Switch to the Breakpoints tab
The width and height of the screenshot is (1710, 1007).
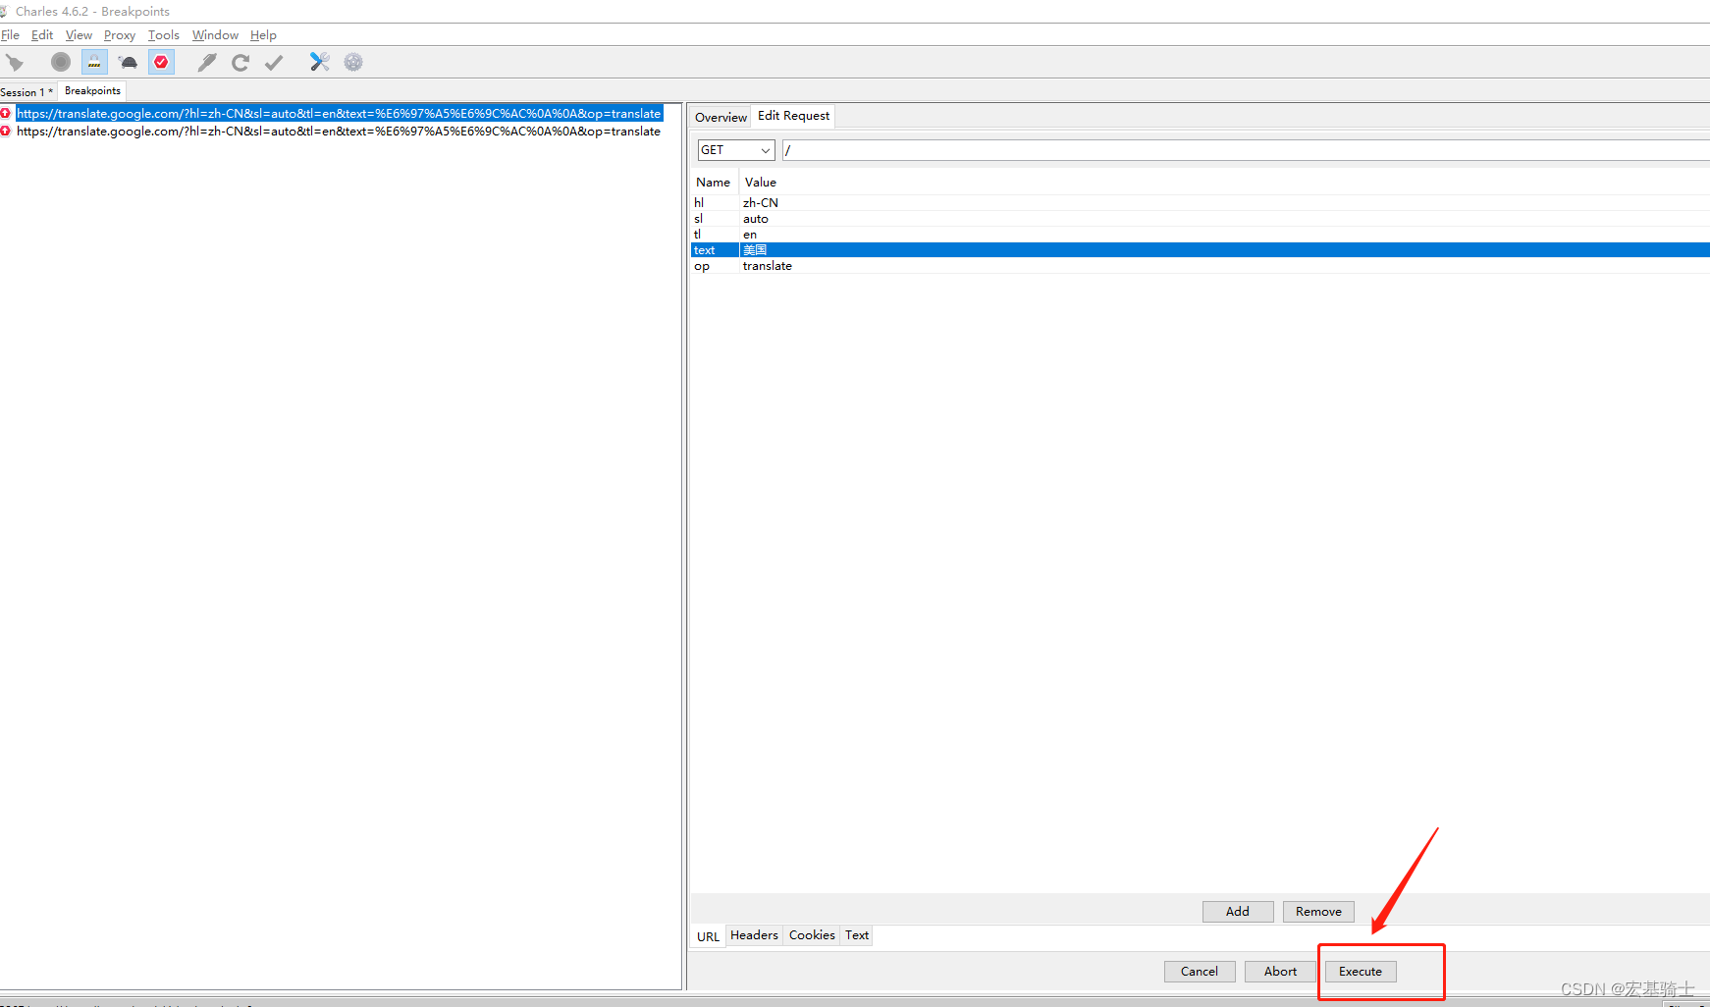click(92, 91)
